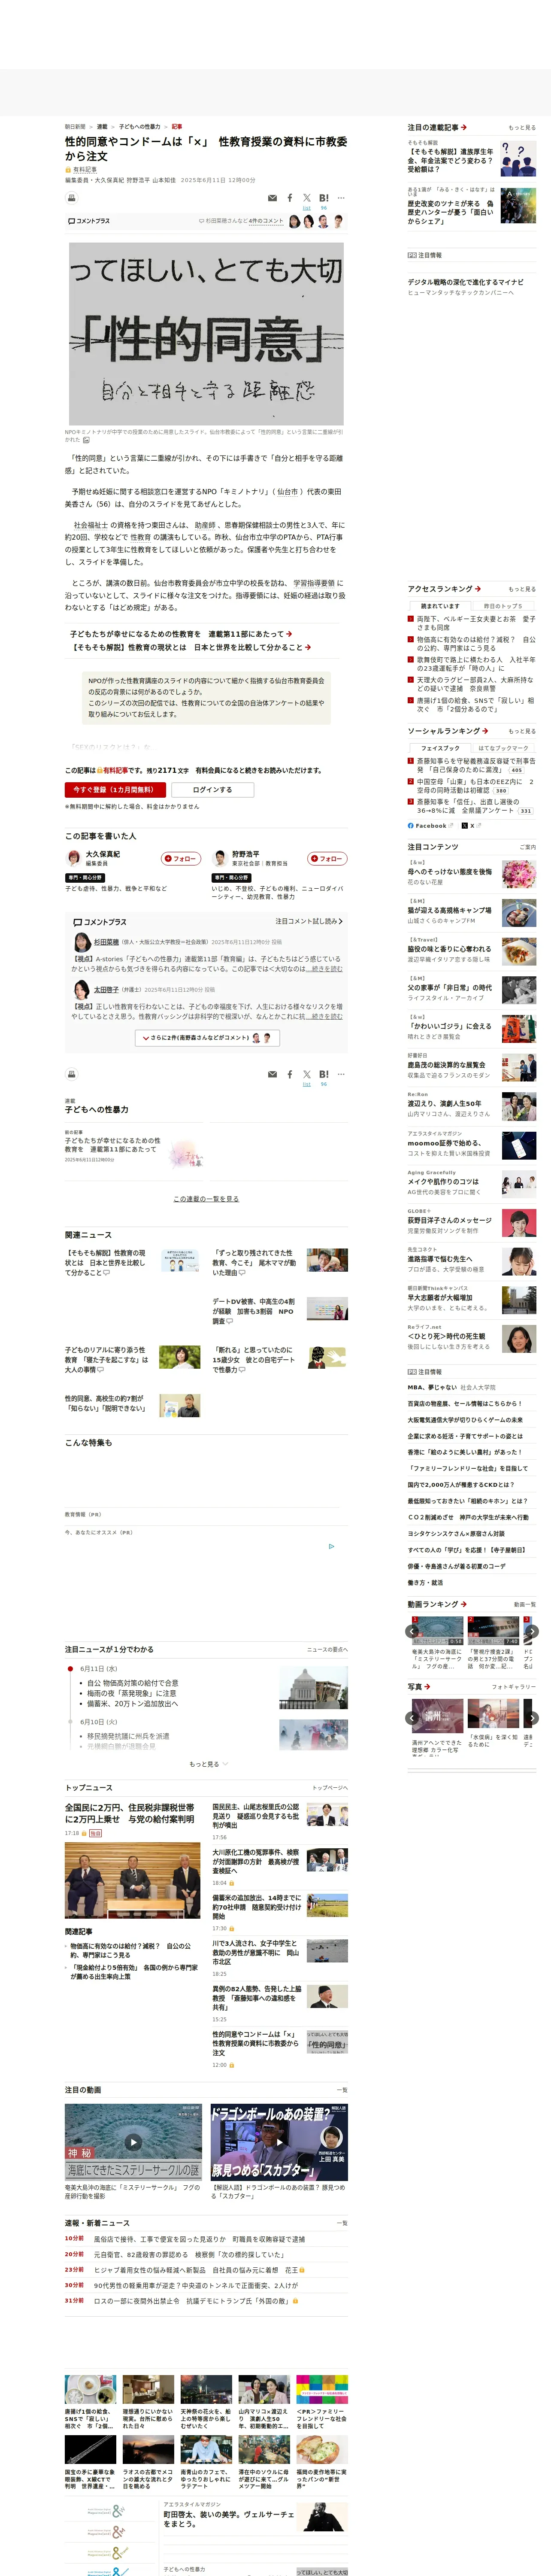Open 杉田菜穂 commenter avatar

(82, 942)
